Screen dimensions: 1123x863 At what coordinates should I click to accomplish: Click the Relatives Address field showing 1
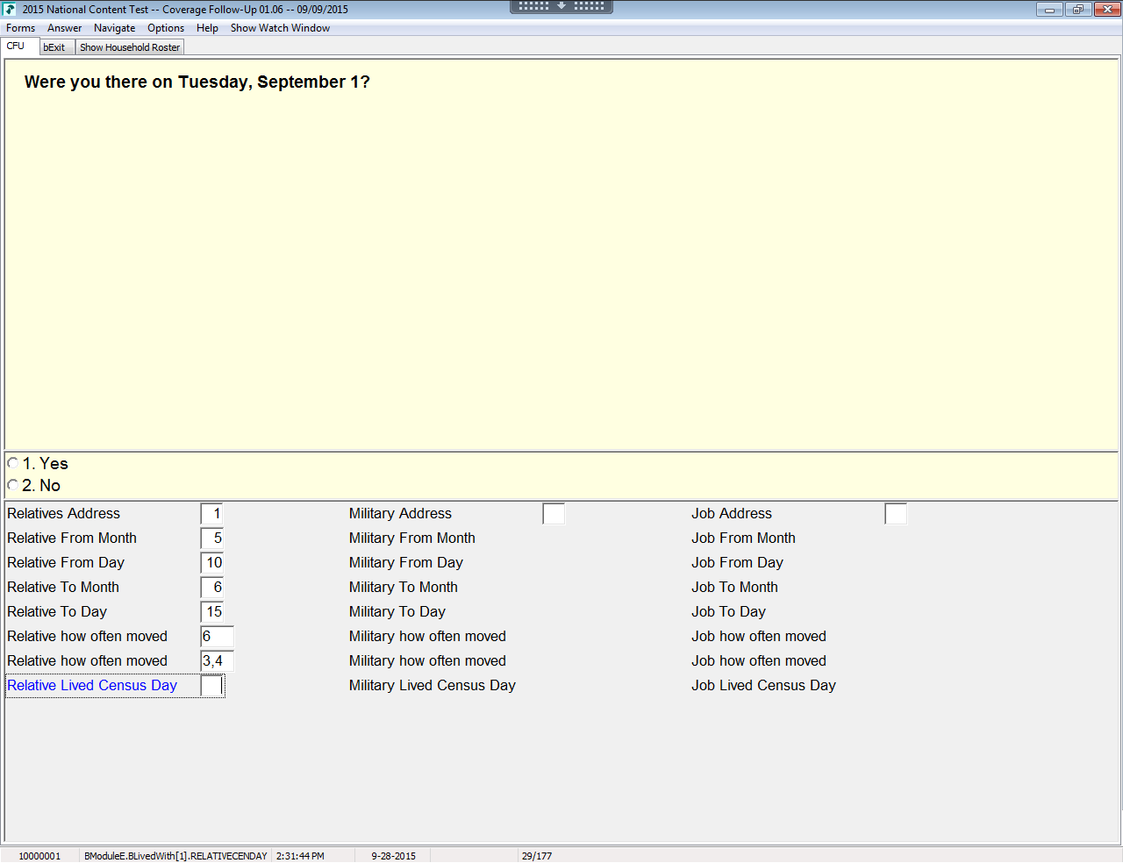tap(211, 514)
